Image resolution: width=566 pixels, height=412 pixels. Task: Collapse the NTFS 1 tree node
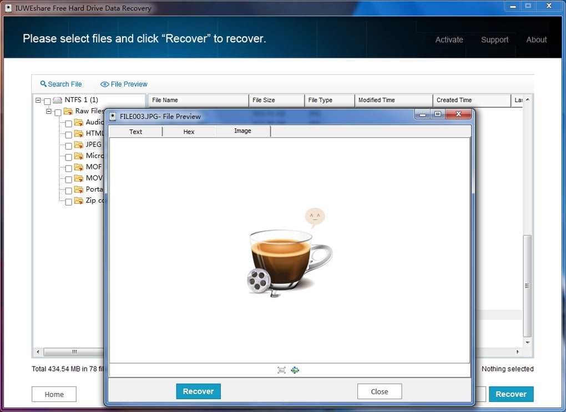pos(38,100)
